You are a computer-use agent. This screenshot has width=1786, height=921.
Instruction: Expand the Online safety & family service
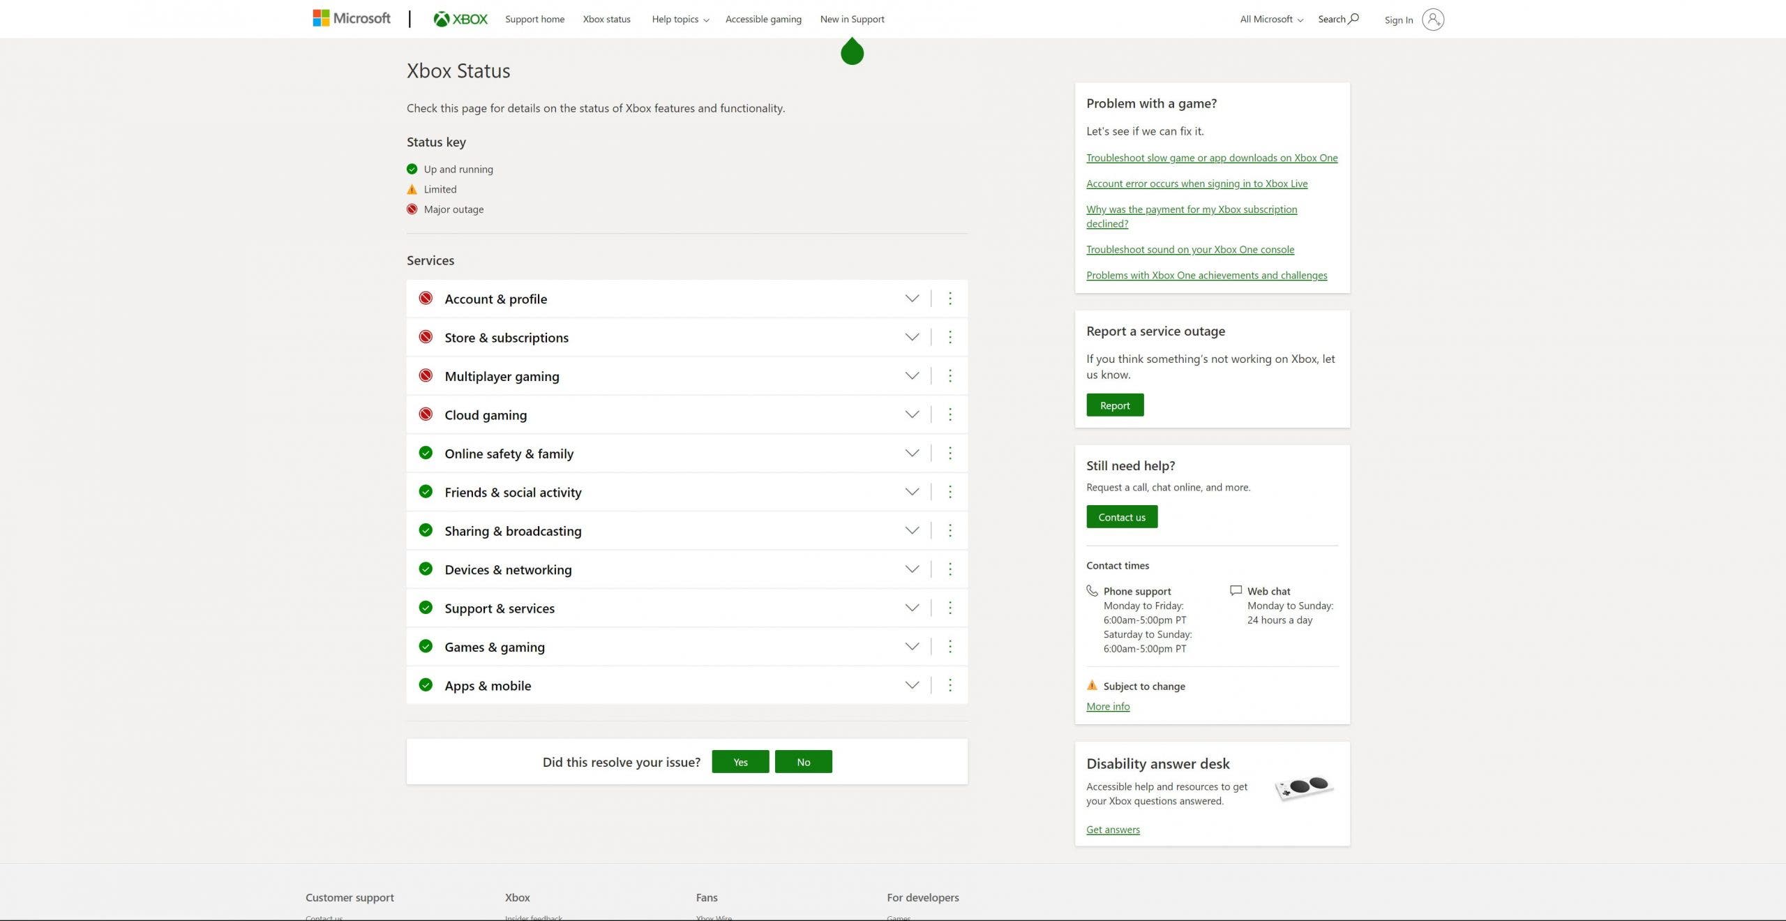point(912,454)
